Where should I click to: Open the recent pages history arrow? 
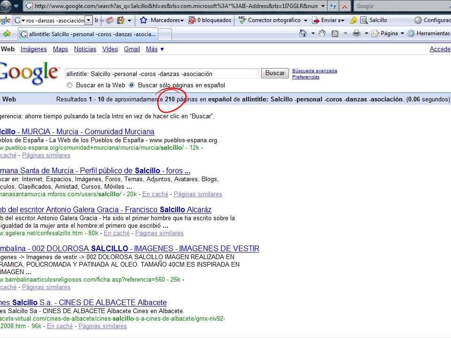pos(16,6)
